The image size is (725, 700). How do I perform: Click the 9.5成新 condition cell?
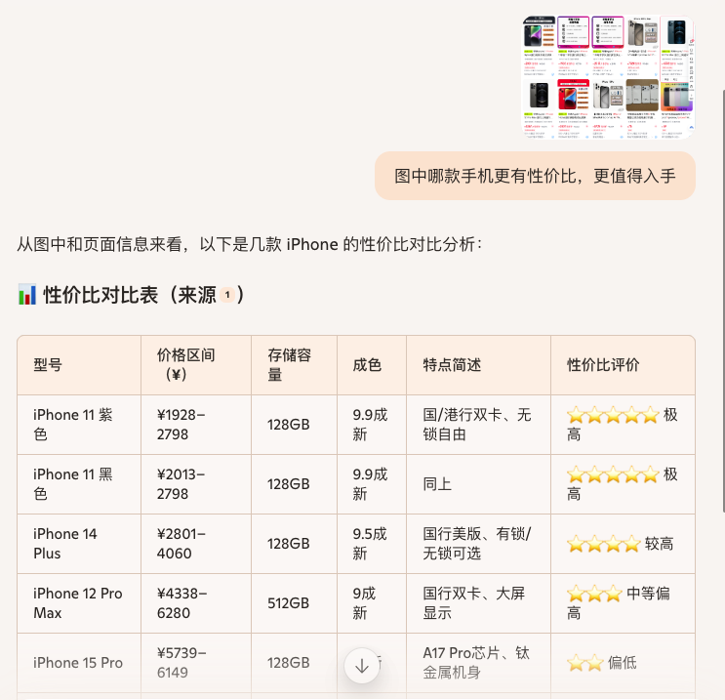pyautogui.click(x=372, y=544)
